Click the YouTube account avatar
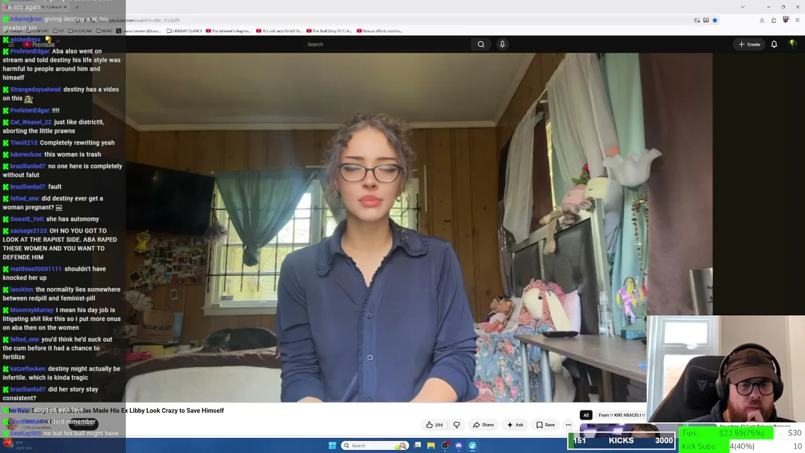Viewport: 805px width, 453px height. [792, 44]
